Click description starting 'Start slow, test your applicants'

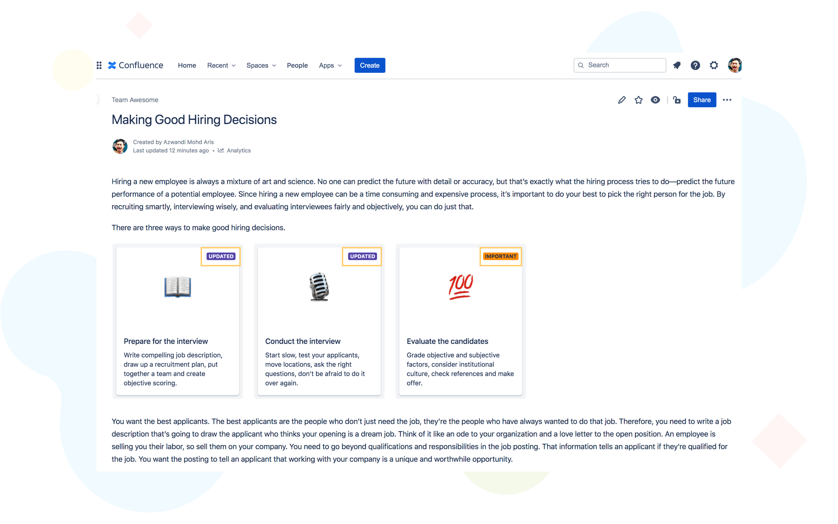tap(315, 369)
